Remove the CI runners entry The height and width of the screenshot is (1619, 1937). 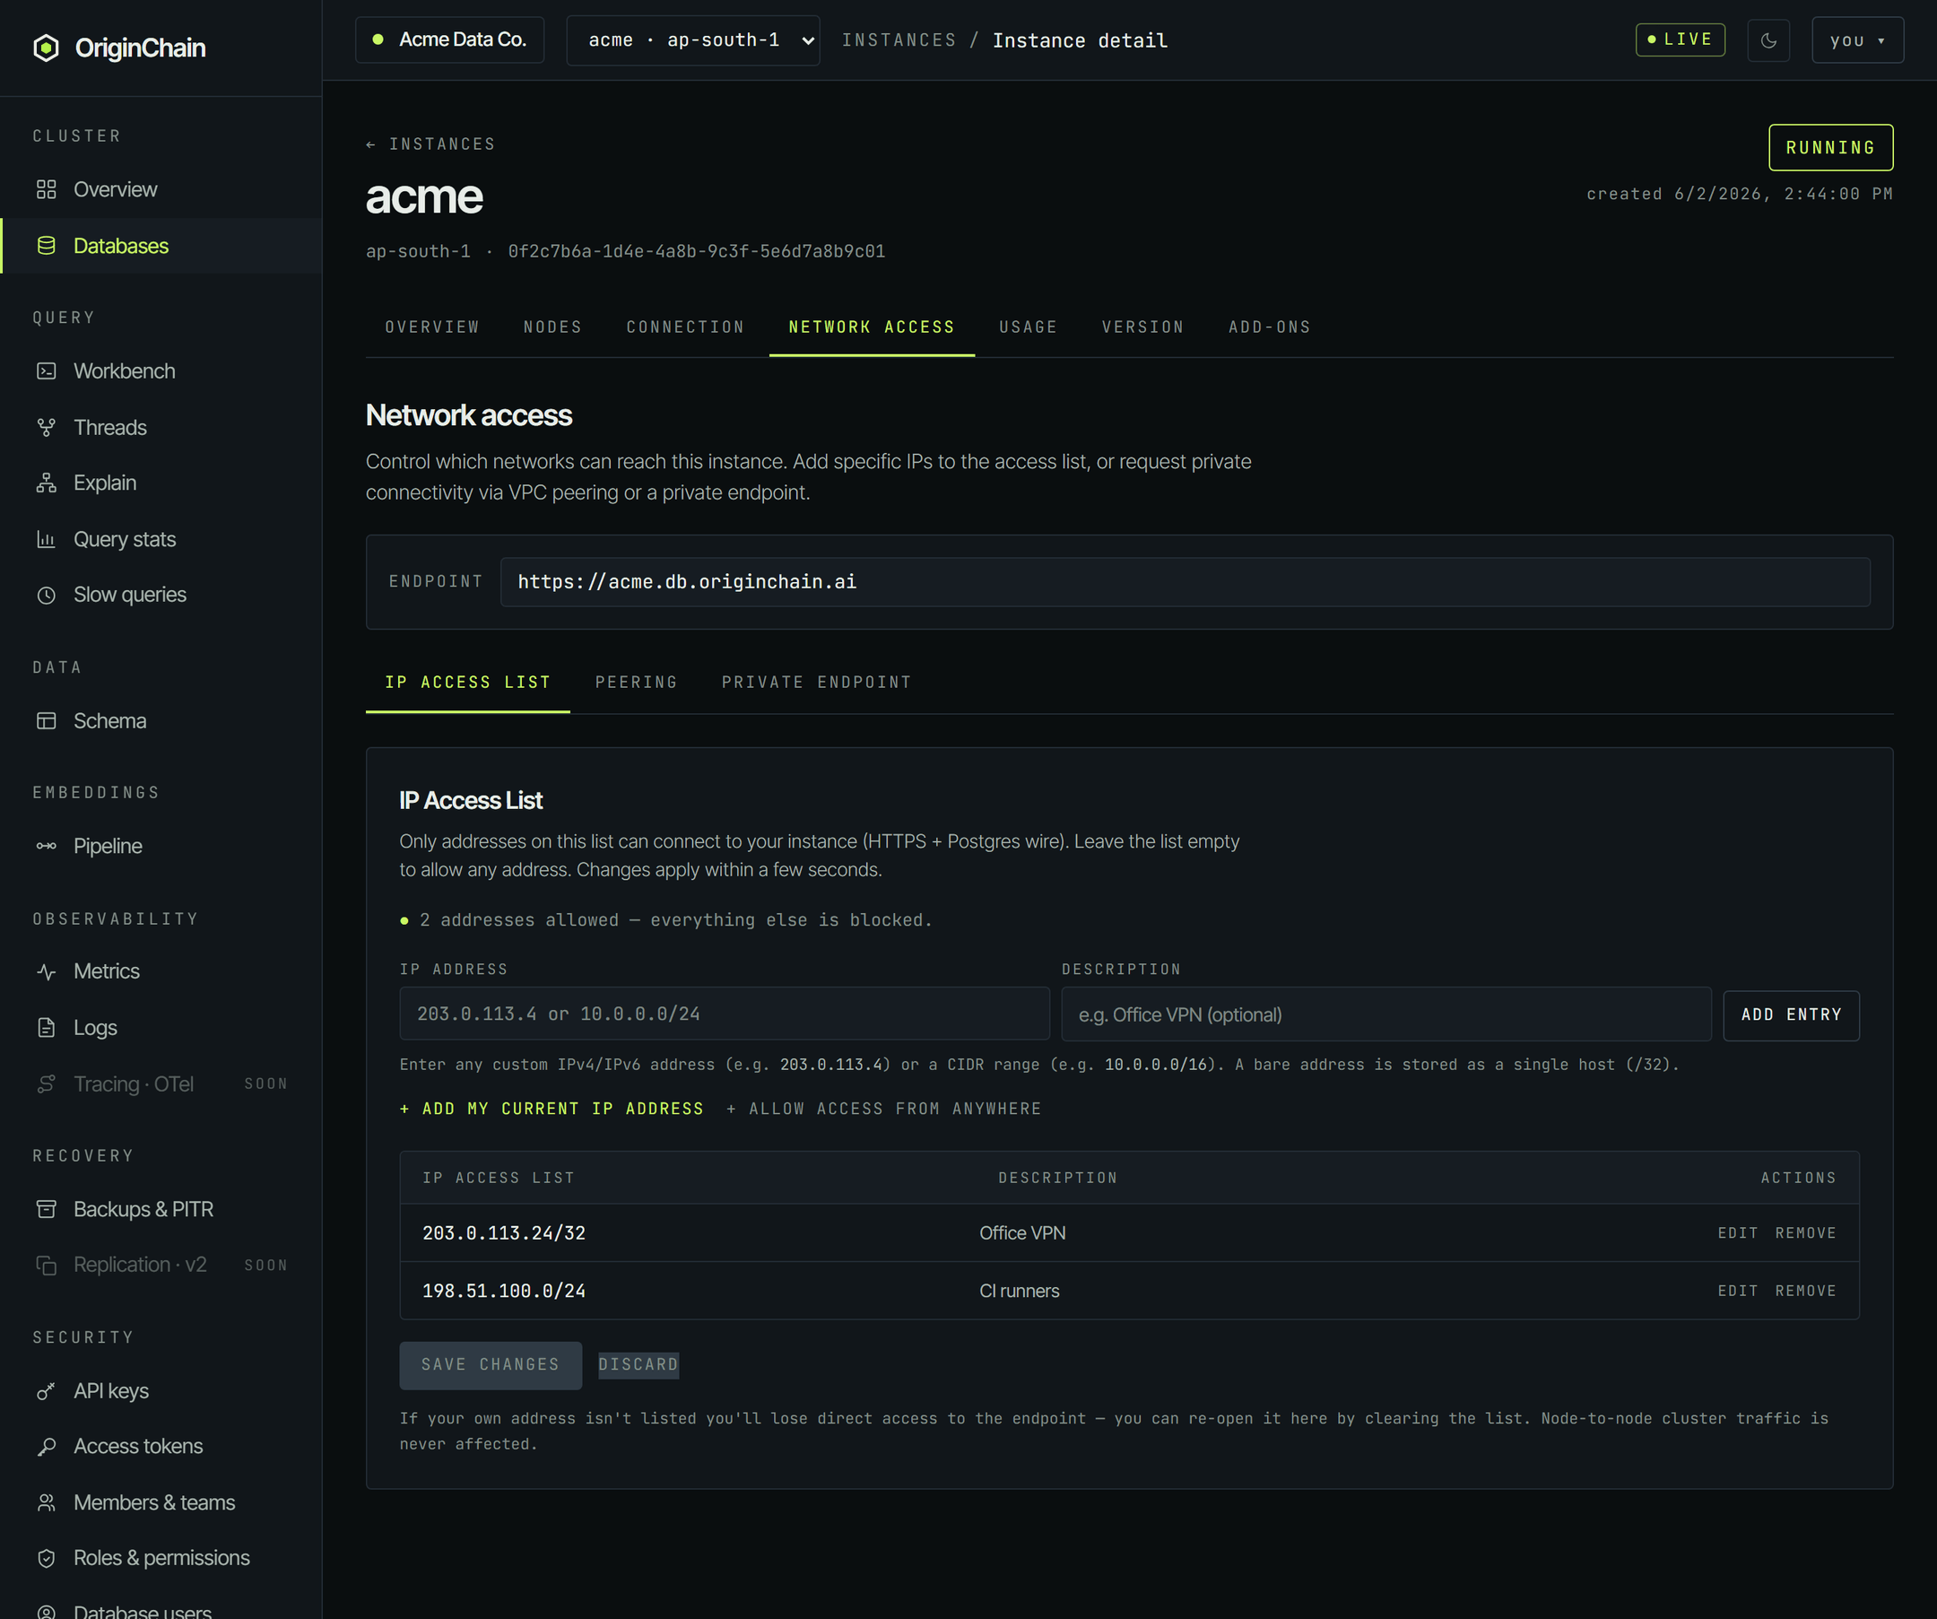[x=1805, y=1292]
